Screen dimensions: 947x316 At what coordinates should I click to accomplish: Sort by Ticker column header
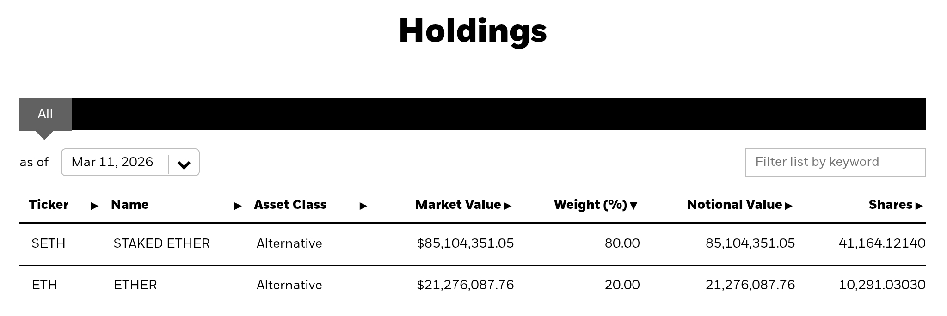[x=49, y=205]
